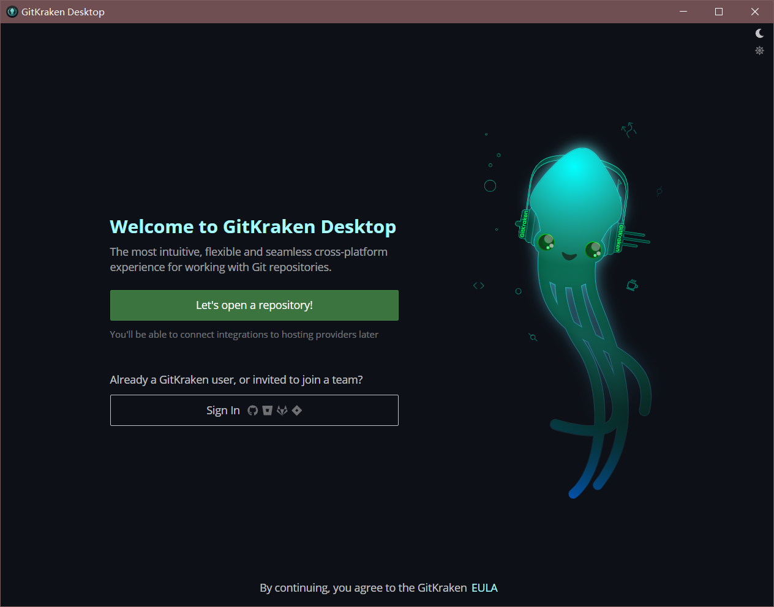Switch to light theme via the sun icon
774x607 pixels.
[x=759, y=50]
